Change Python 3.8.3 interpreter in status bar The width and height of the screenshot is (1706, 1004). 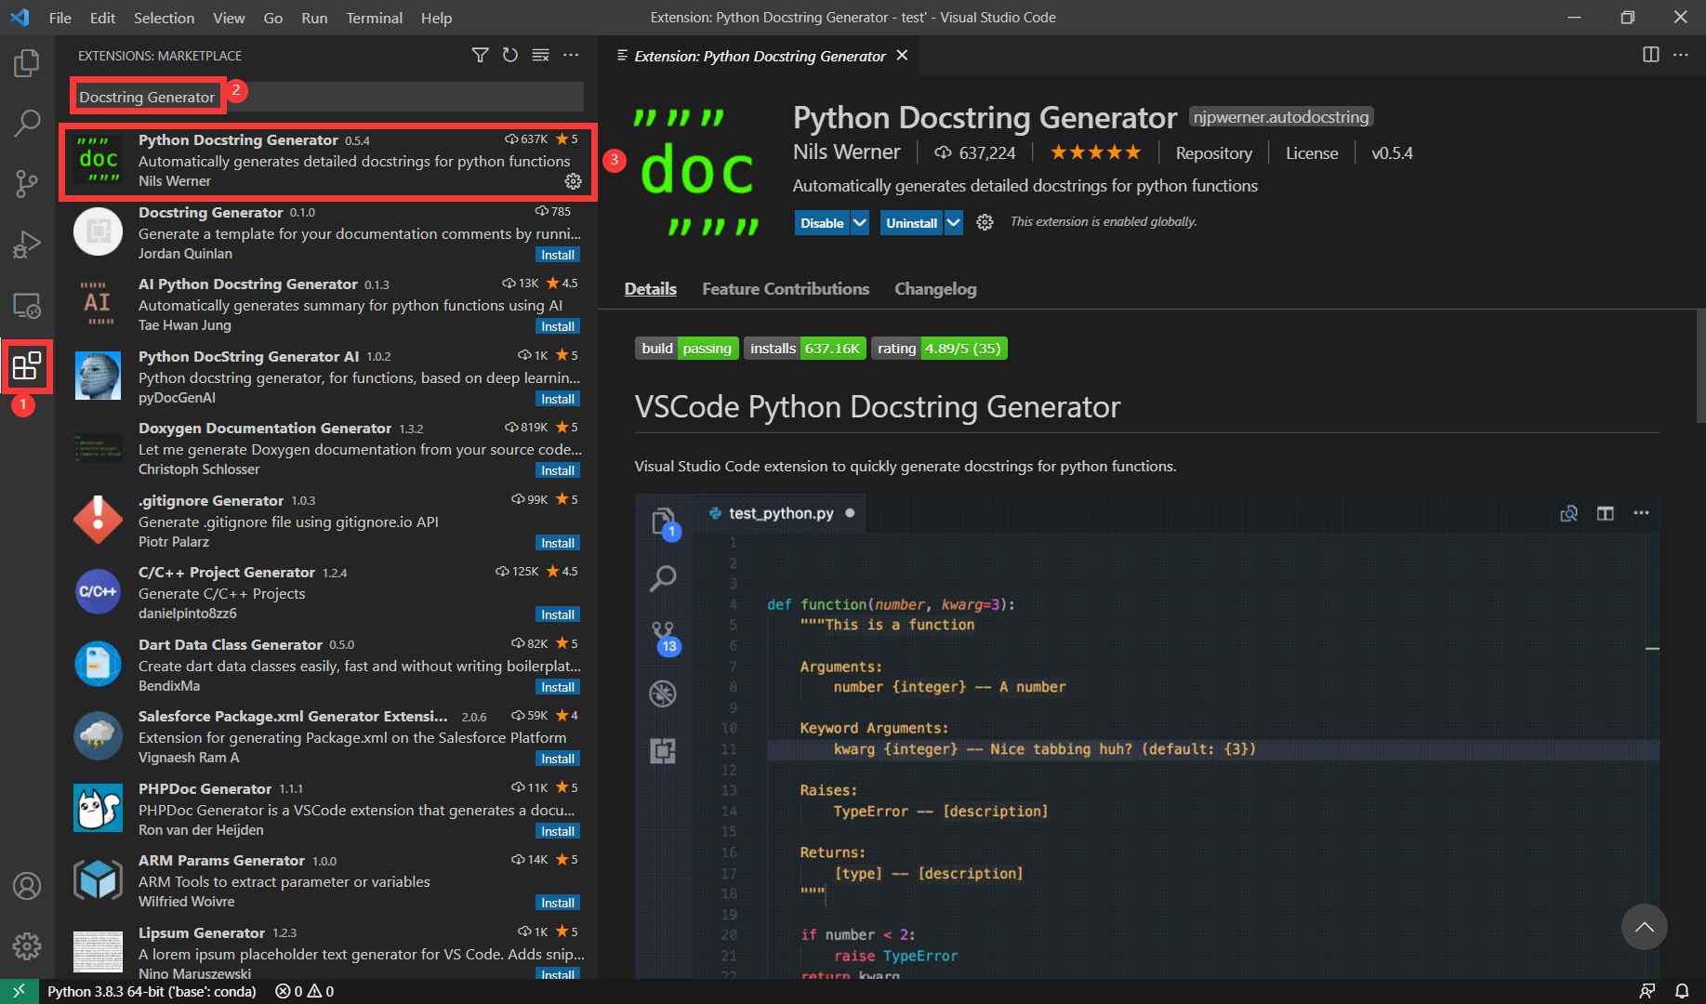(x=152, y=991)
